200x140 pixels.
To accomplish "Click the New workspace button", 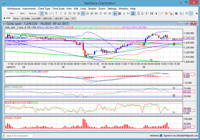I will 12,13.
